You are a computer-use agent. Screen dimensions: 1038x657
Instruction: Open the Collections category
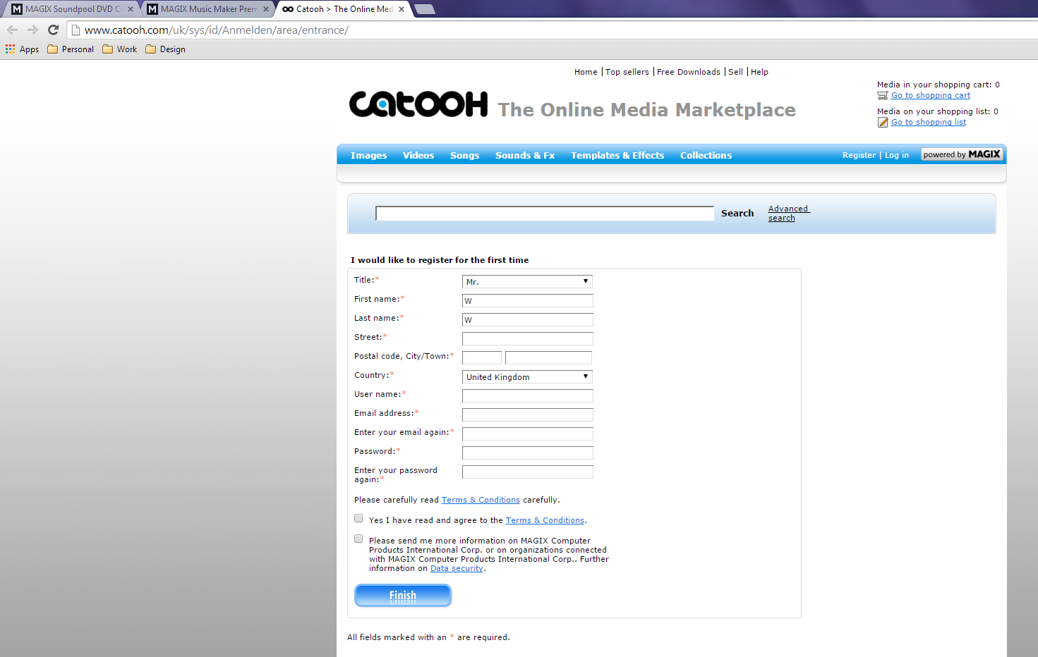tap(706, 155)
